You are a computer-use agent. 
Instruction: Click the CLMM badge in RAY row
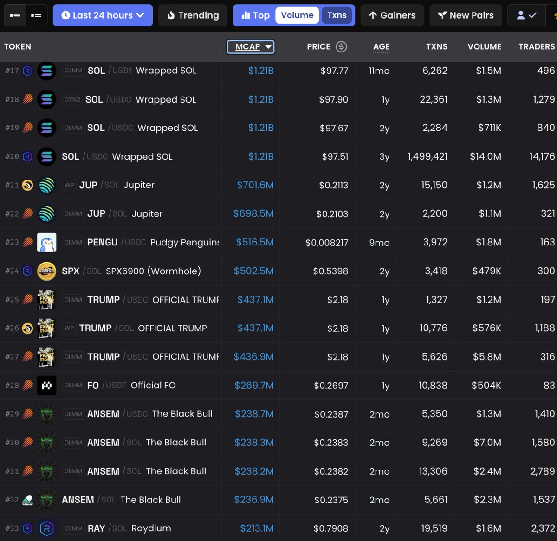click(73, 528)
